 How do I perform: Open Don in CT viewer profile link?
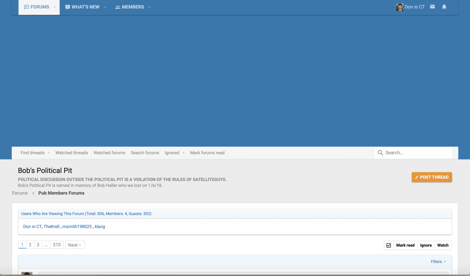[x=32, y=226]
